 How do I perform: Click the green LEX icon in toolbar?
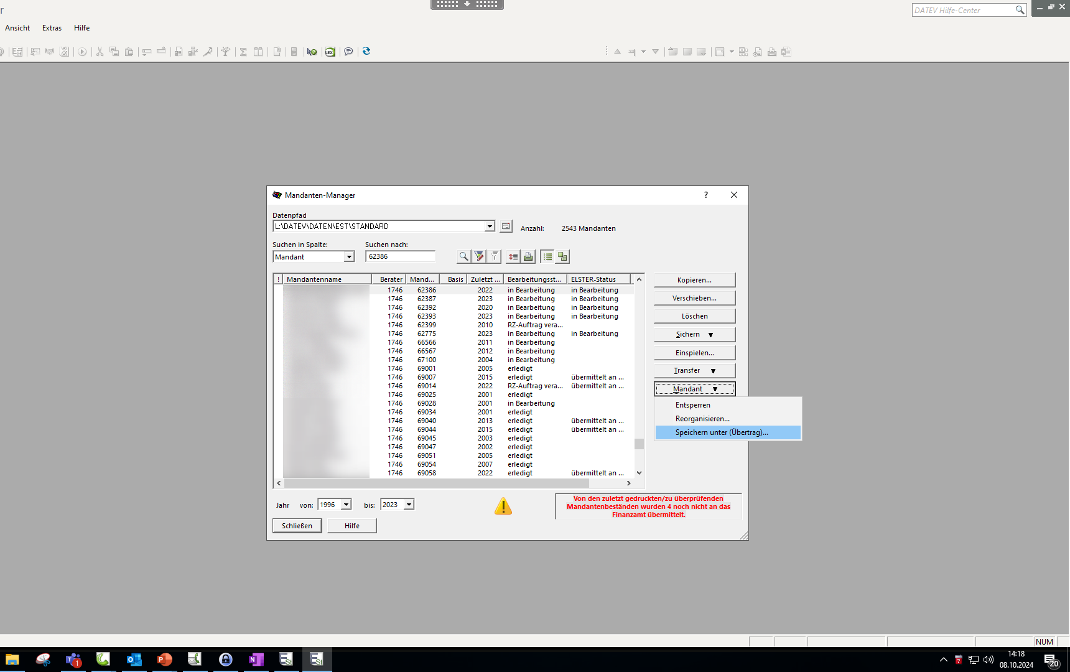(330, 52)
